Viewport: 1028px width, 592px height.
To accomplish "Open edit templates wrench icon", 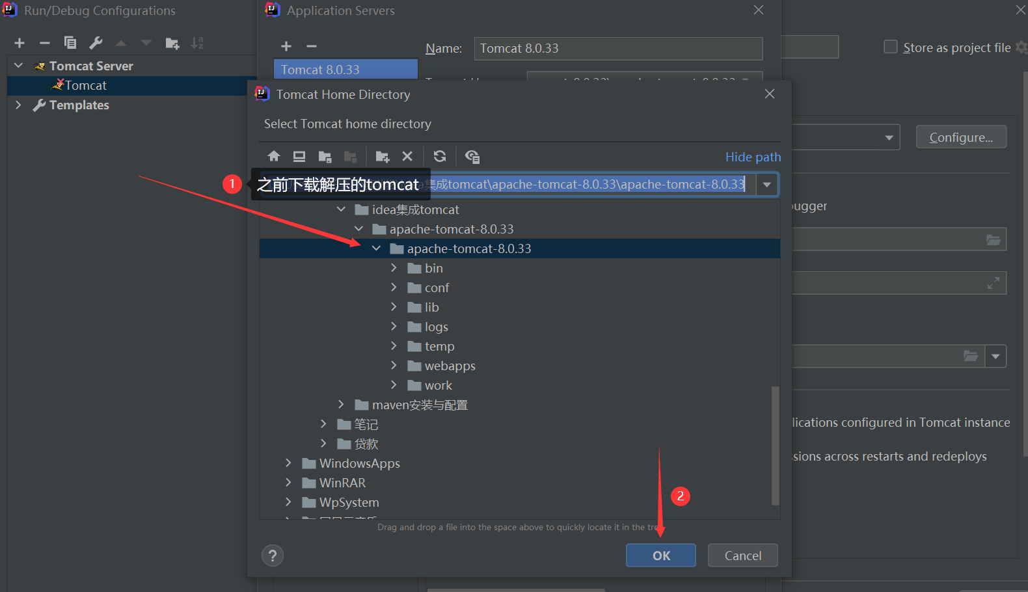I will click(96, 43).
